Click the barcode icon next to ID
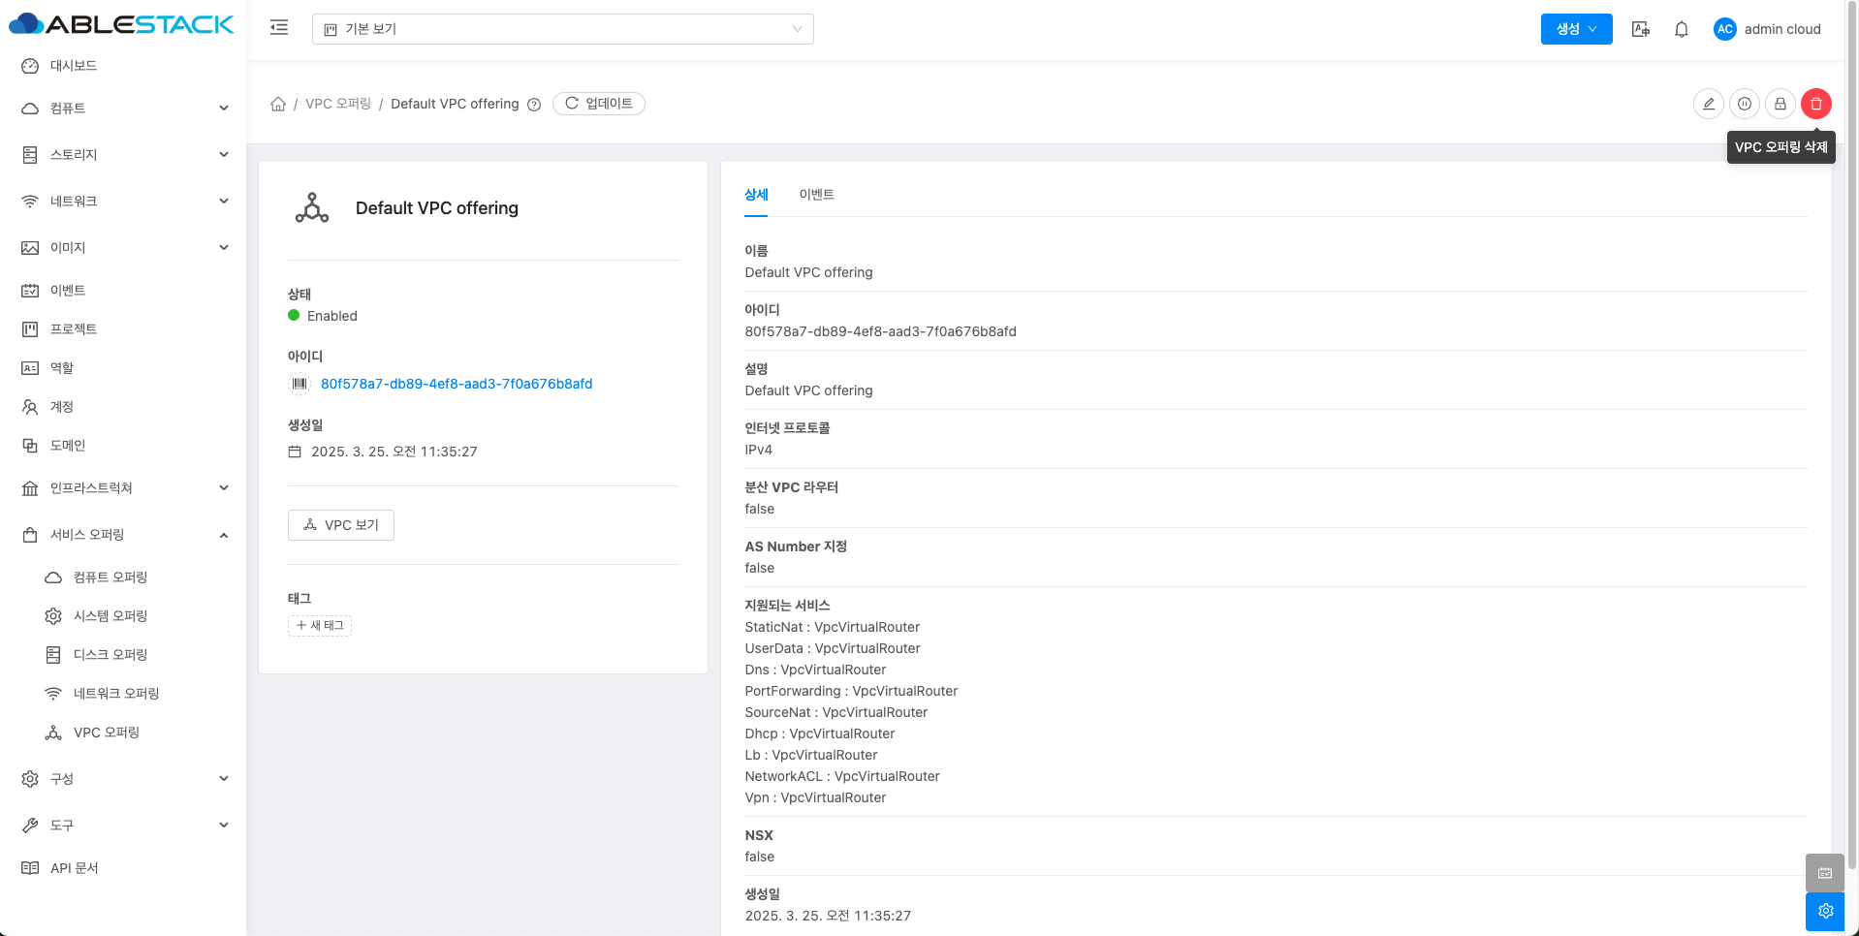Image resolution: width=1859 pixels, height=936 pixels. click(299, 384)
